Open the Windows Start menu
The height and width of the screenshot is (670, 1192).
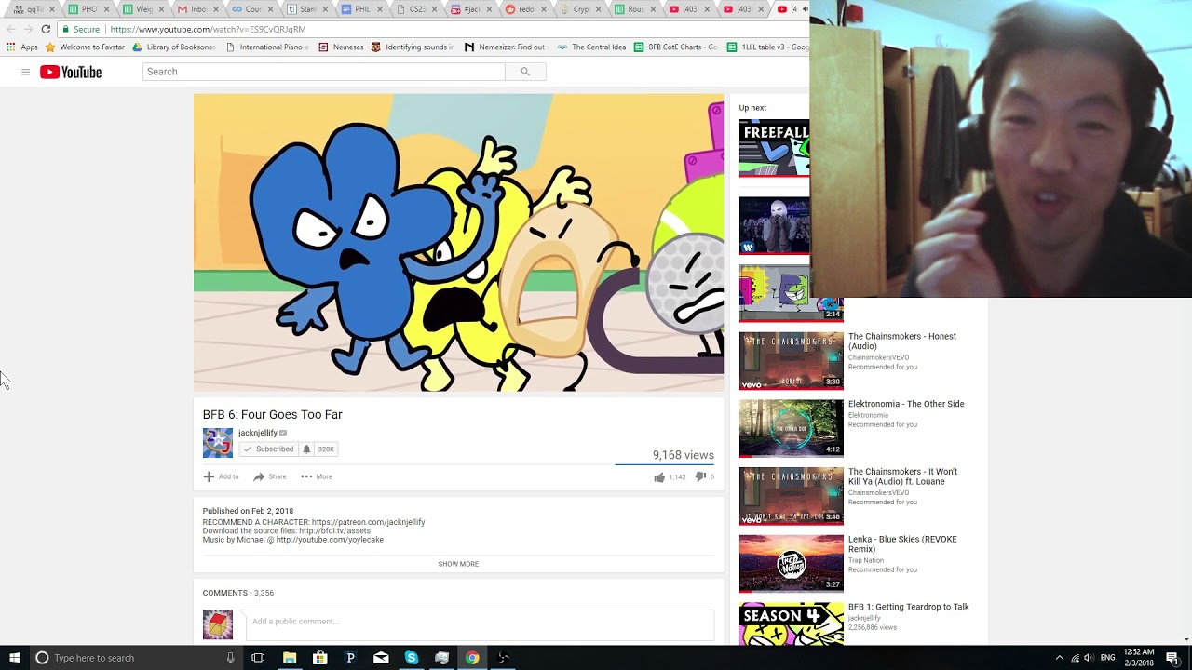(15, 658)
